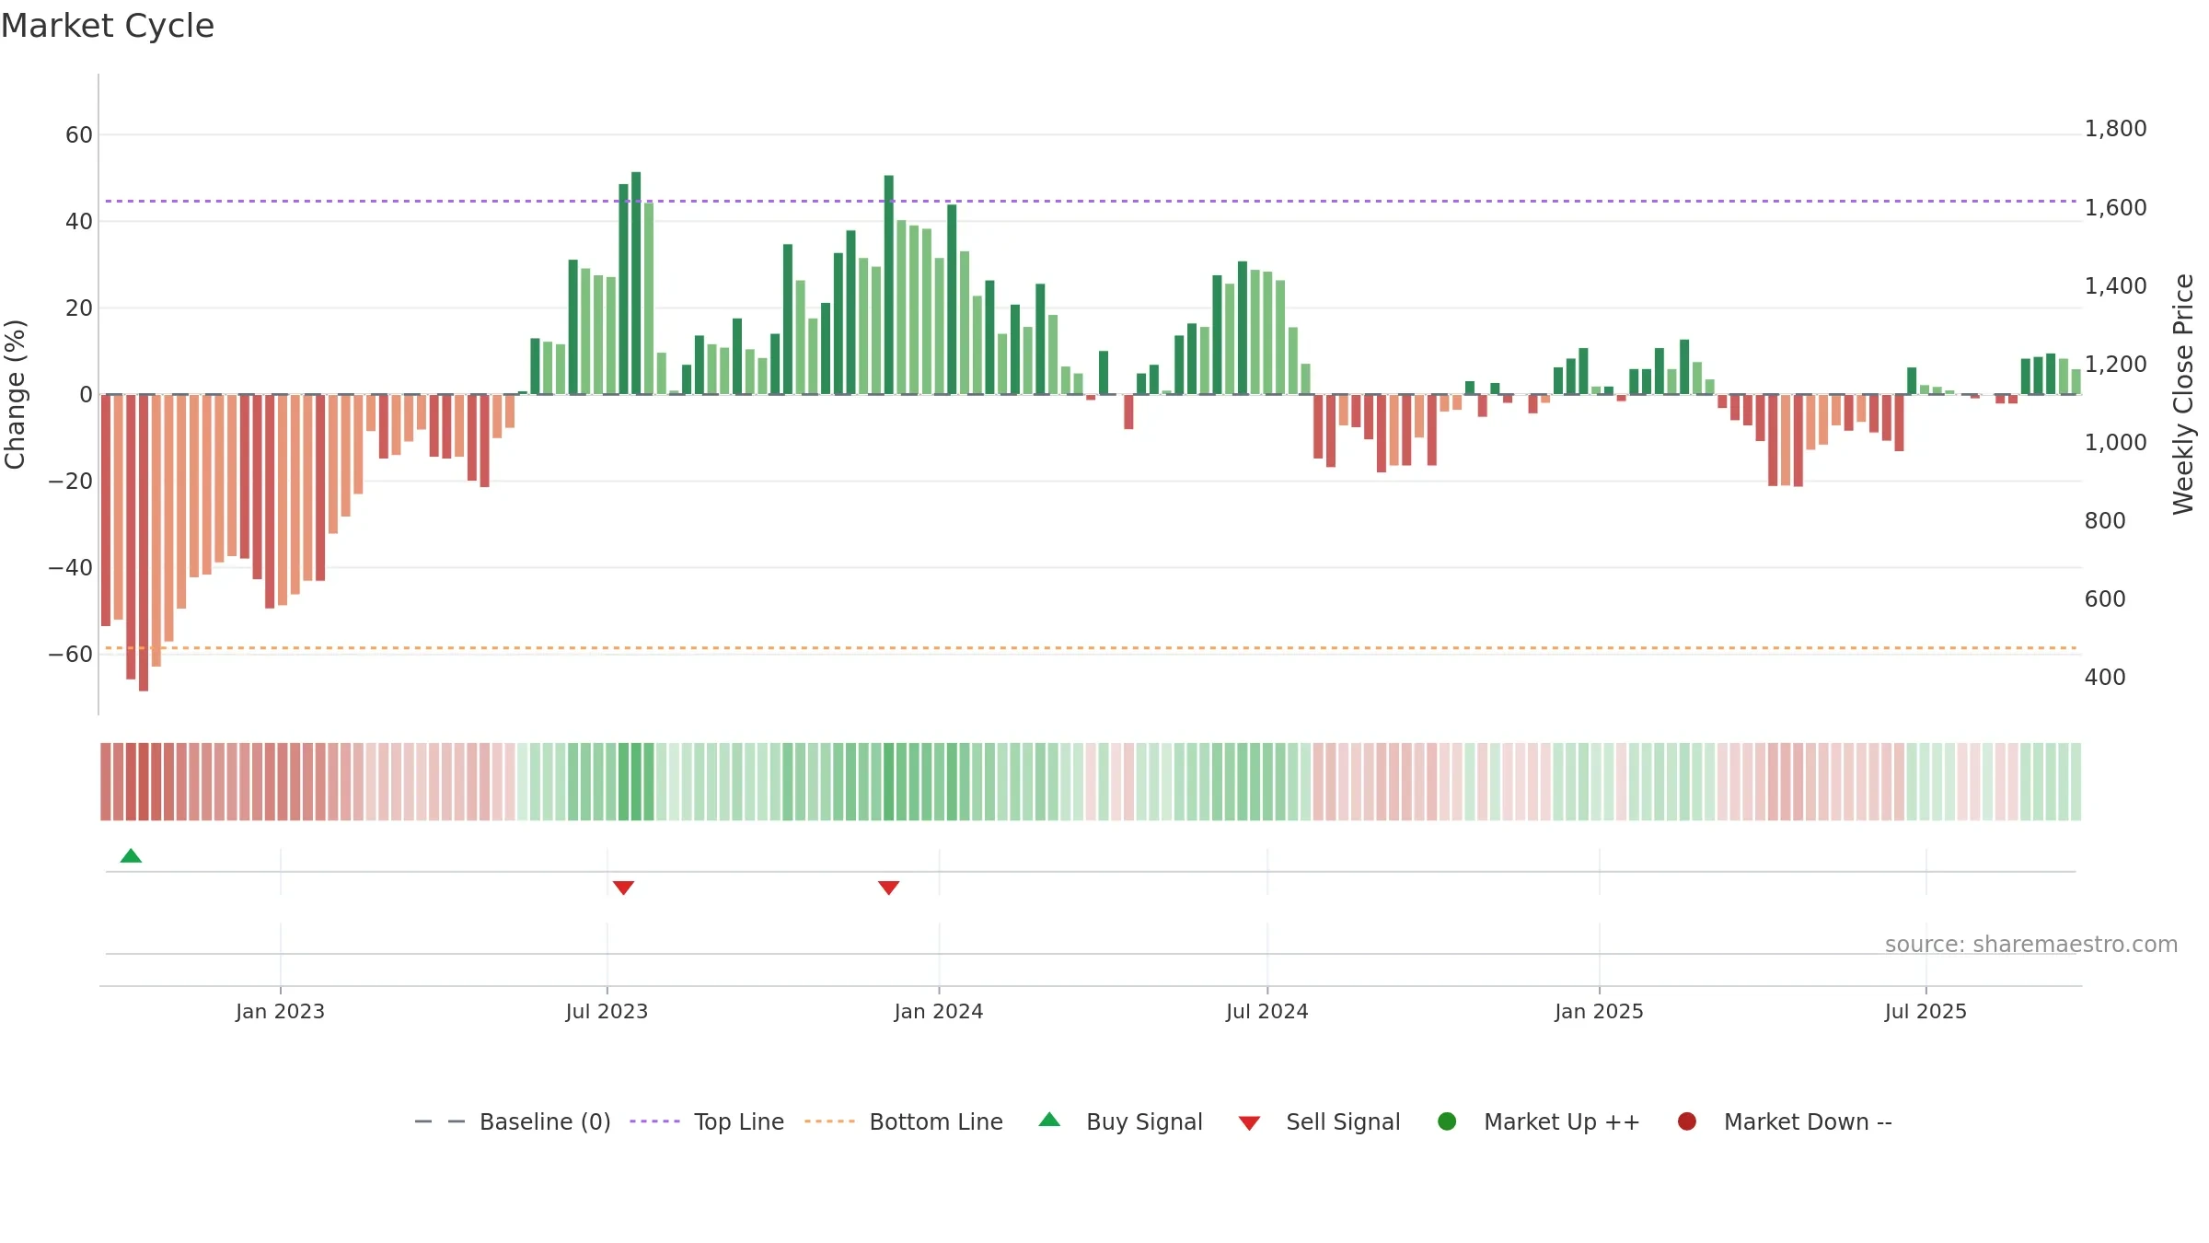This screenshot has width=2209, height=1243.
Task: Click the Change (%) axis title
Action: [x=15, y=394]
